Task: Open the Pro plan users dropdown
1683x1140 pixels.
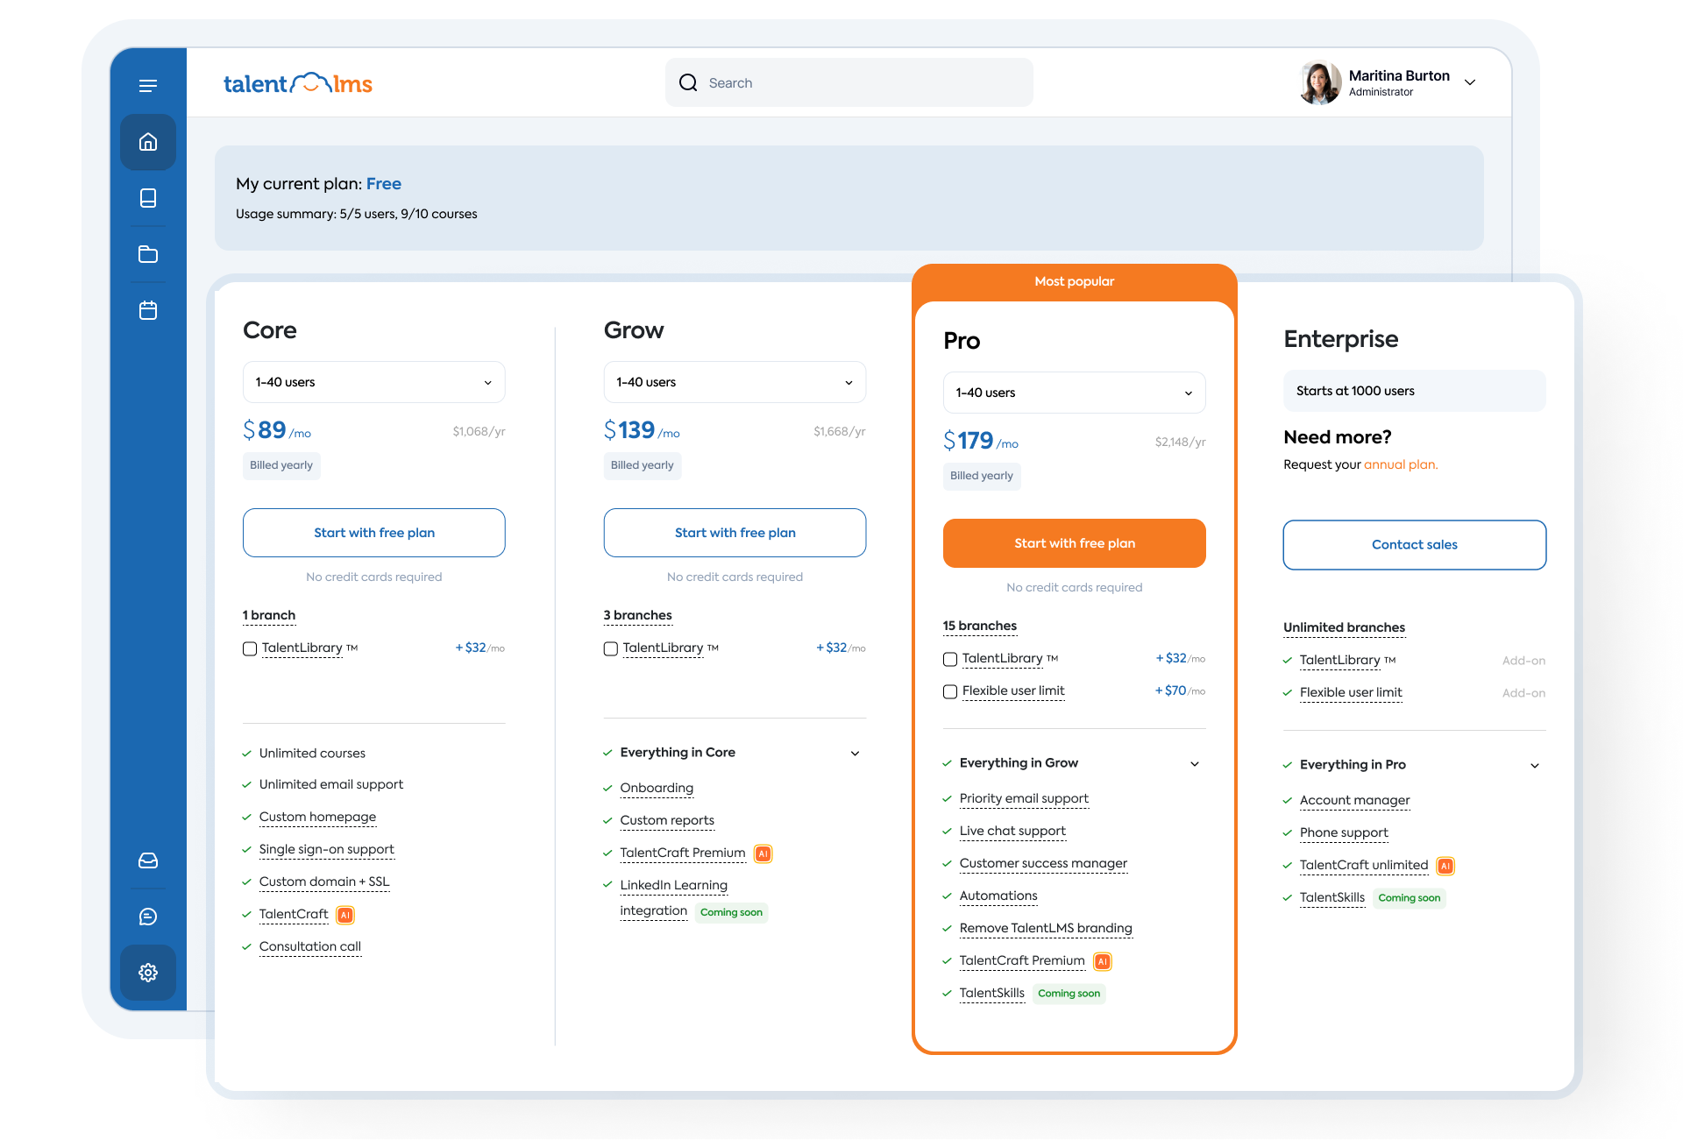Action: click(x=1075, y=393)
